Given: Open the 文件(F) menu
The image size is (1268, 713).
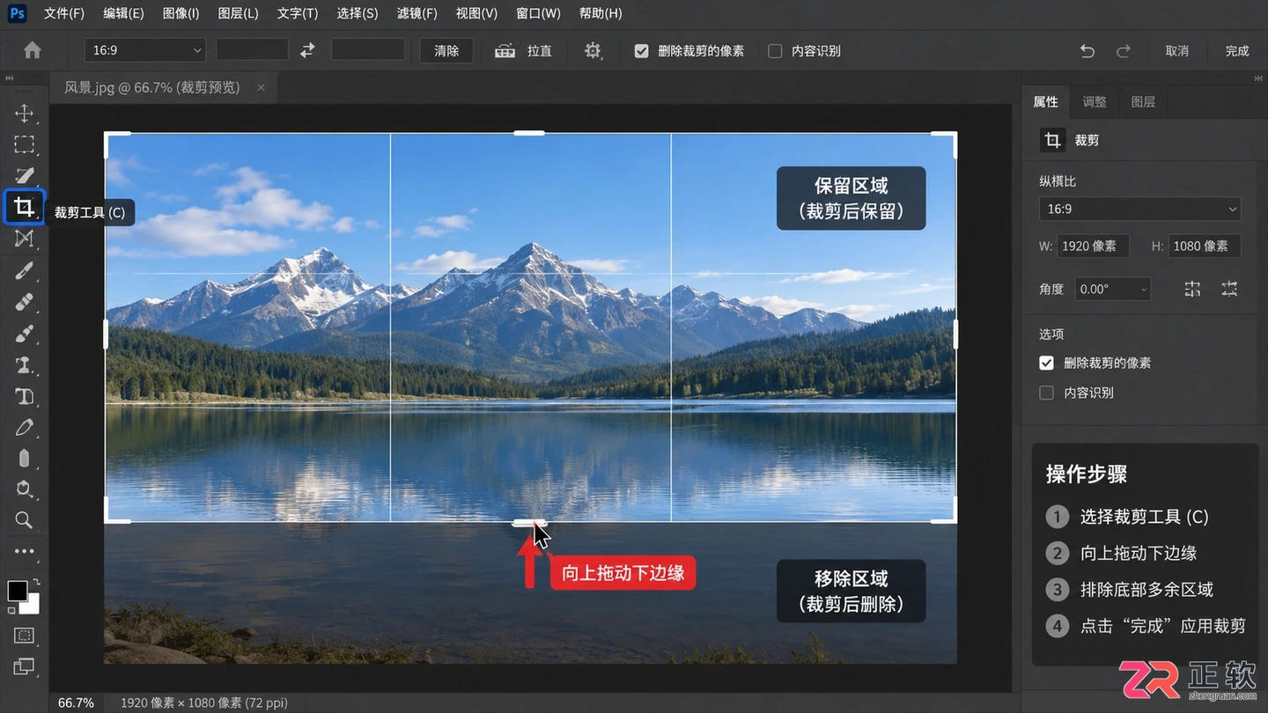Looking at the screenshot, I should pos(64,13).
